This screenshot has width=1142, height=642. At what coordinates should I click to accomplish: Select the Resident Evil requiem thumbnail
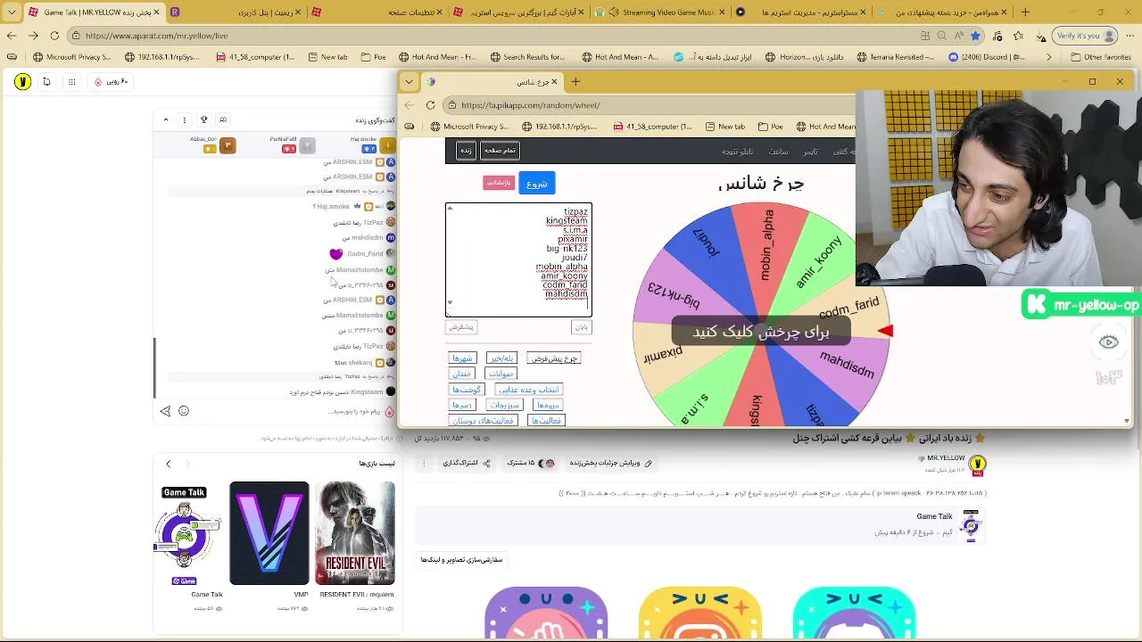click(355, 533)
